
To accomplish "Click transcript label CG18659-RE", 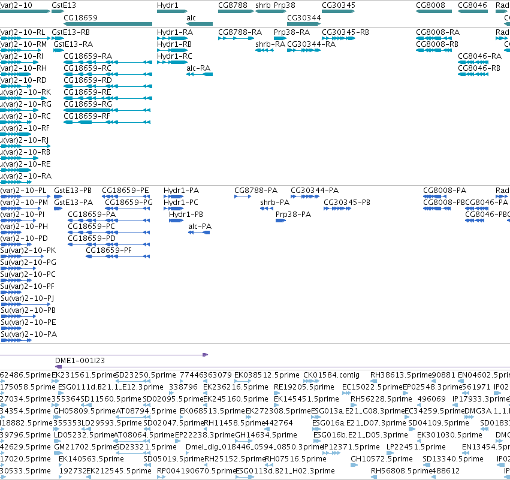I will coord(87,92).
